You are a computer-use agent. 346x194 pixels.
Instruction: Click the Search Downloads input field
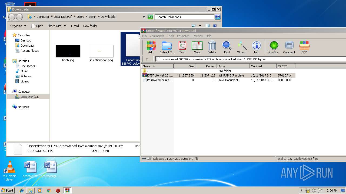185,17
